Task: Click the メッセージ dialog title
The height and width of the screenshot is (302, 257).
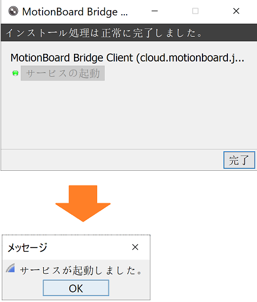Action: coord(27,248)
